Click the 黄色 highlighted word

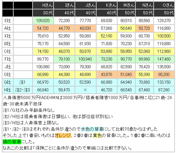point(97,135)
